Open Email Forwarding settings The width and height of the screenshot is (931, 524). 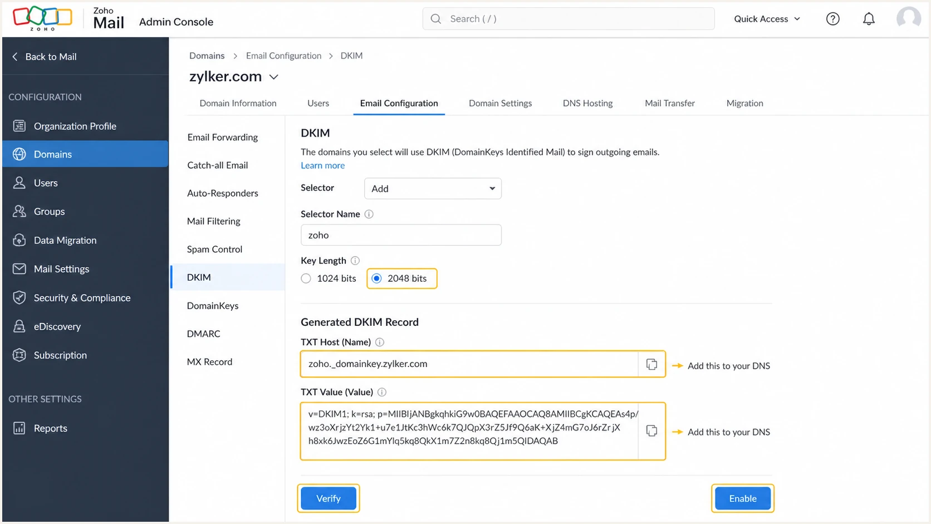[x=223, y=137]
